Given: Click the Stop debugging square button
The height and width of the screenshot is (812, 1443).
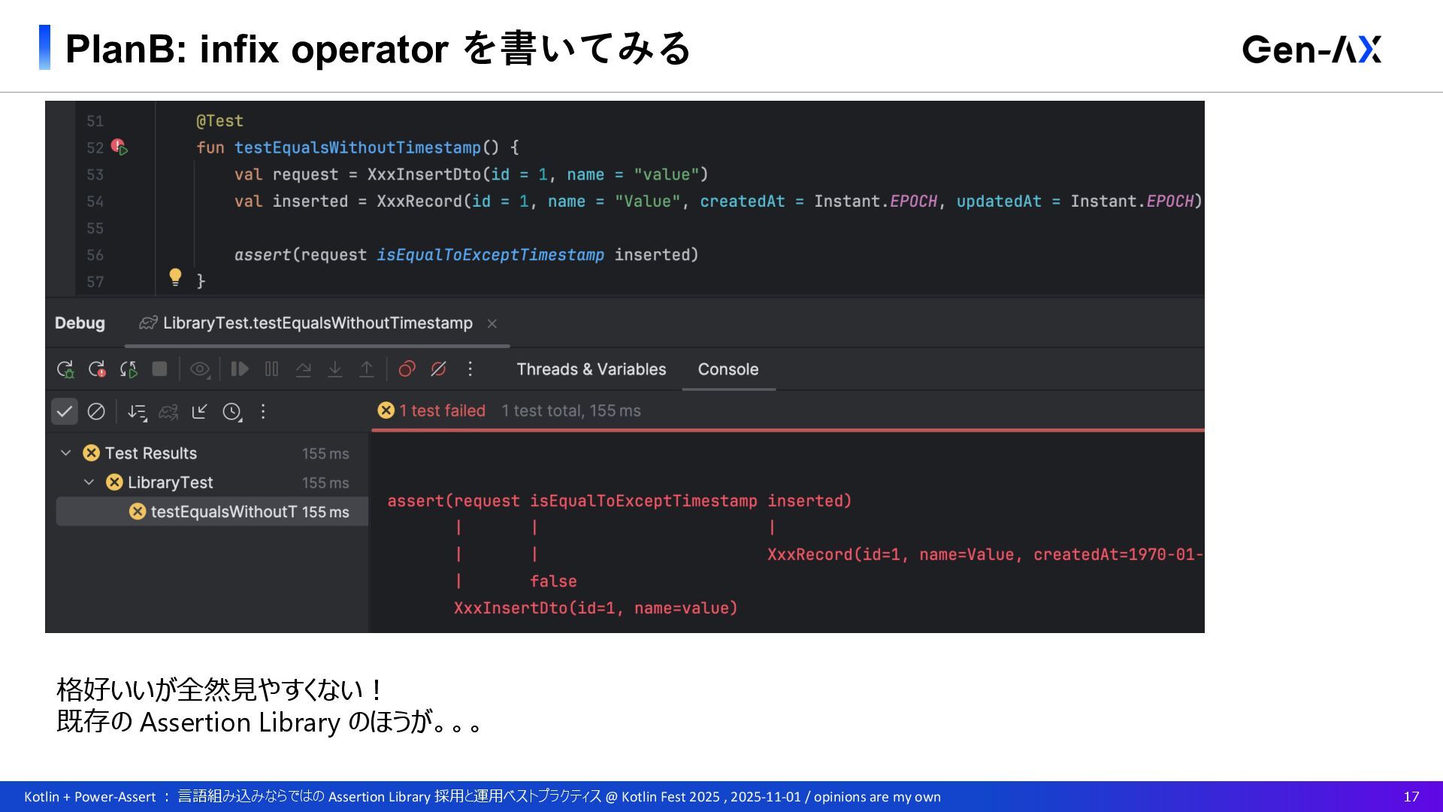Looking at the screenshot, I should [x=159, y=369].
